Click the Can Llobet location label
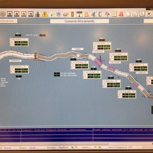Image resolution: width=153 pixels, height=153 pixels. point(115,62)
